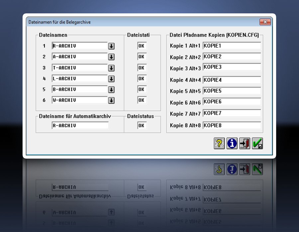Open dropdown arrow next to B-ARCHIV
Screen dimensions: 299x232
tap(111, 89)
